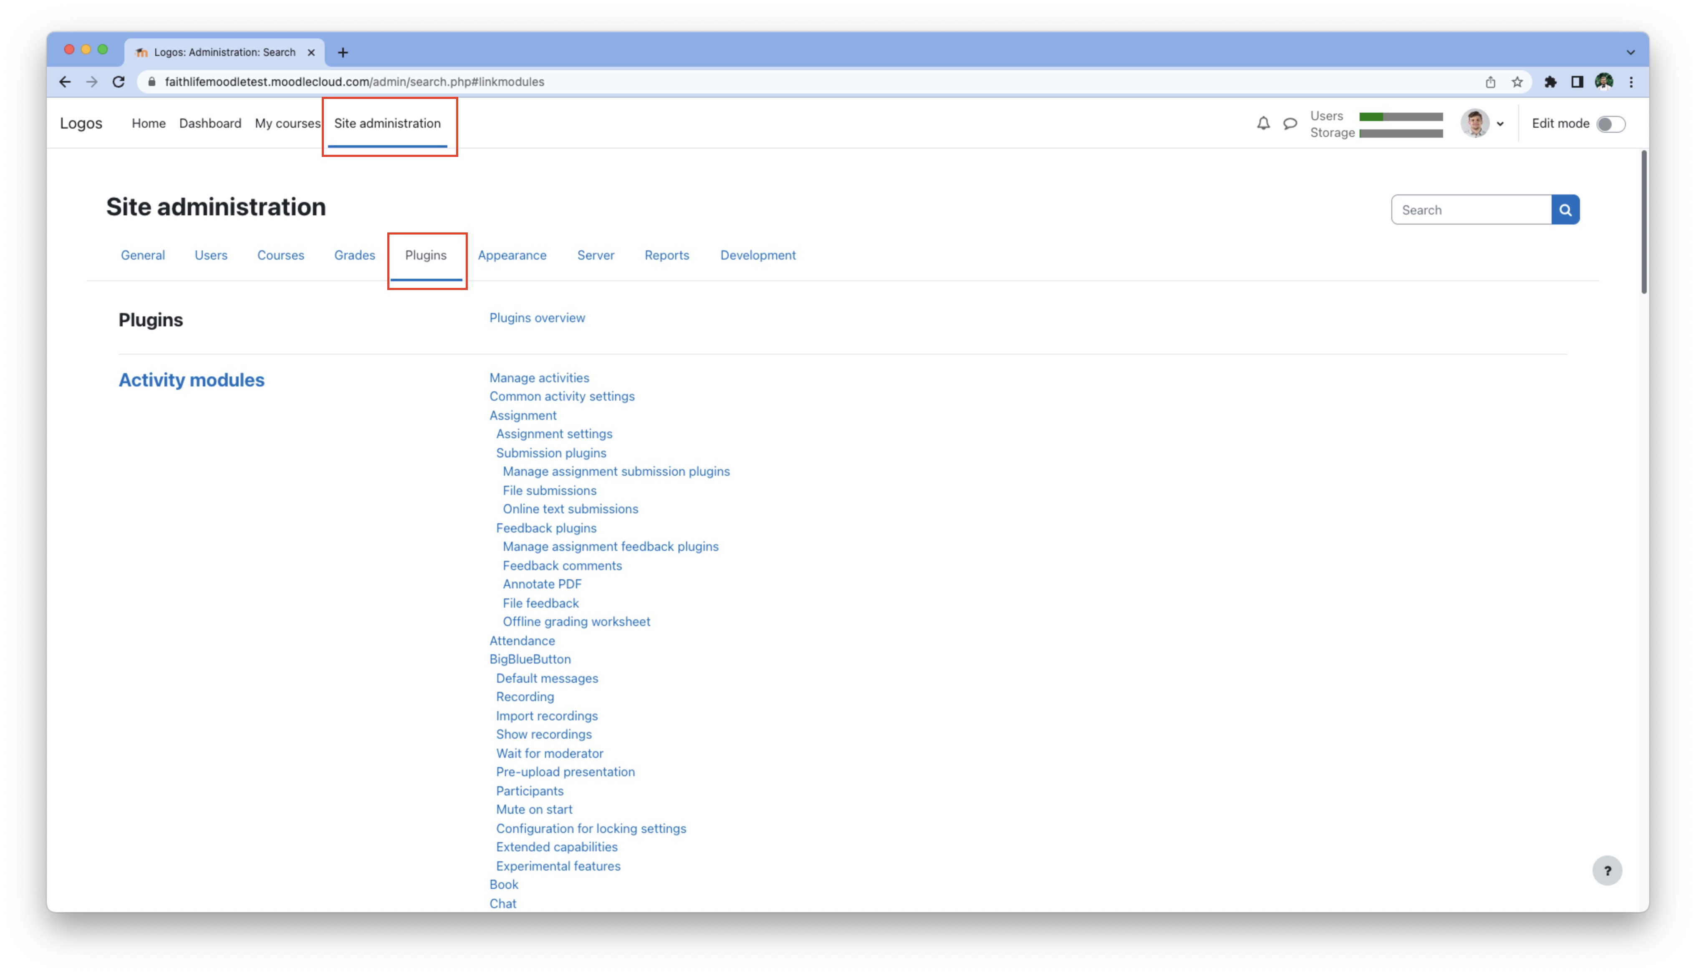Navigate back with the arrow icon
Screen dimensions: 1696x974
(x=64, y=82)
